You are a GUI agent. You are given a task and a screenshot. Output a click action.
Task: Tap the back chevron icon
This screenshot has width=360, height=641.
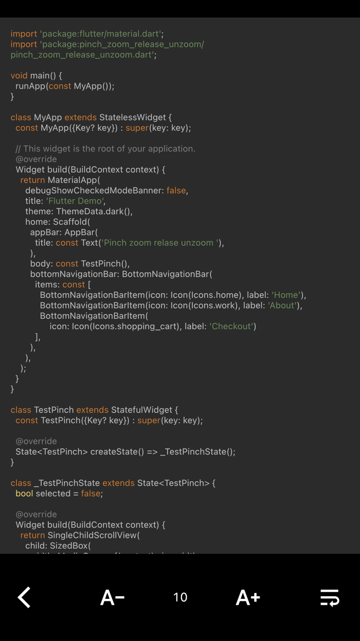pyautogui.click(x=24, y=597)
